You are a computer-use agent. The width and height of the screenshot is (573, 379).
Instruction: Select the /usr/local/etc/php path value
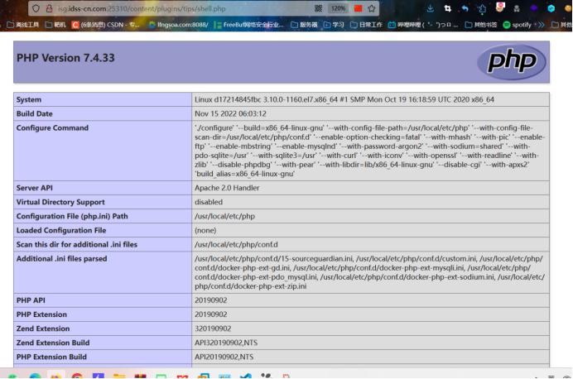pyautogui.click(x=224, y=216)
